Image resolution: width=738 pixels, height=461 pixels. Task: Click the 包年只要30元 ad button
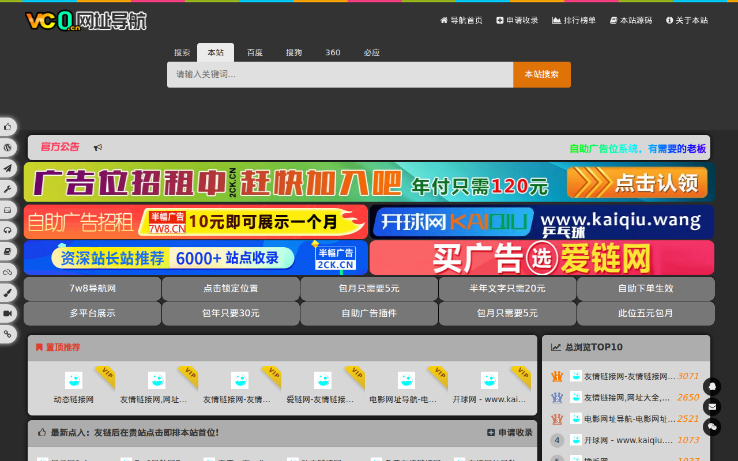pos(231,313)
